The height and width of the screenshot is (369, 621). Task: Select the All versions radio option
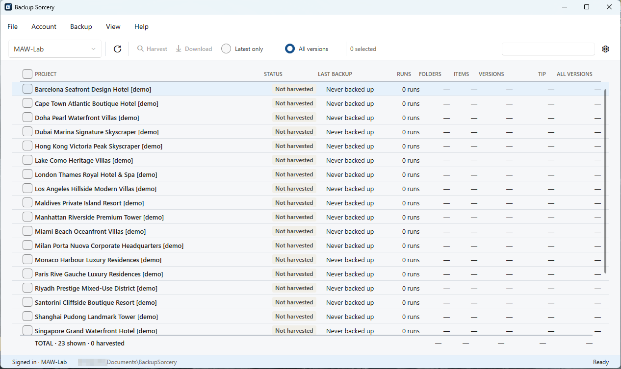tap(307, 49)
